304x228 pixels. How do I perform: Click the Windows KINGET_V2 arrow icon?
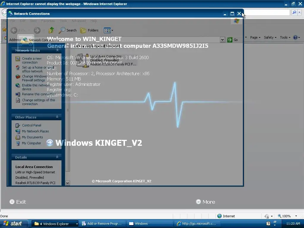[x=50, y=143]
